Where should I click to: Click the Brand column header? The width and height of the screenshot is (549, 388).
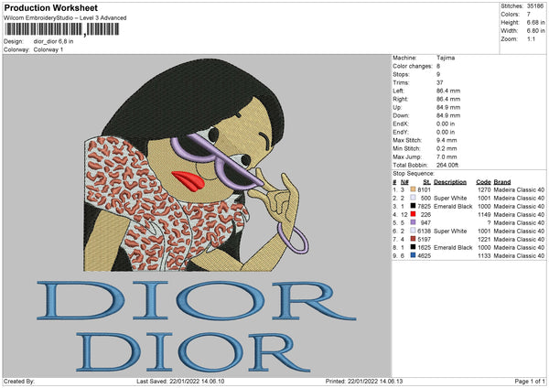coord(502,182)
